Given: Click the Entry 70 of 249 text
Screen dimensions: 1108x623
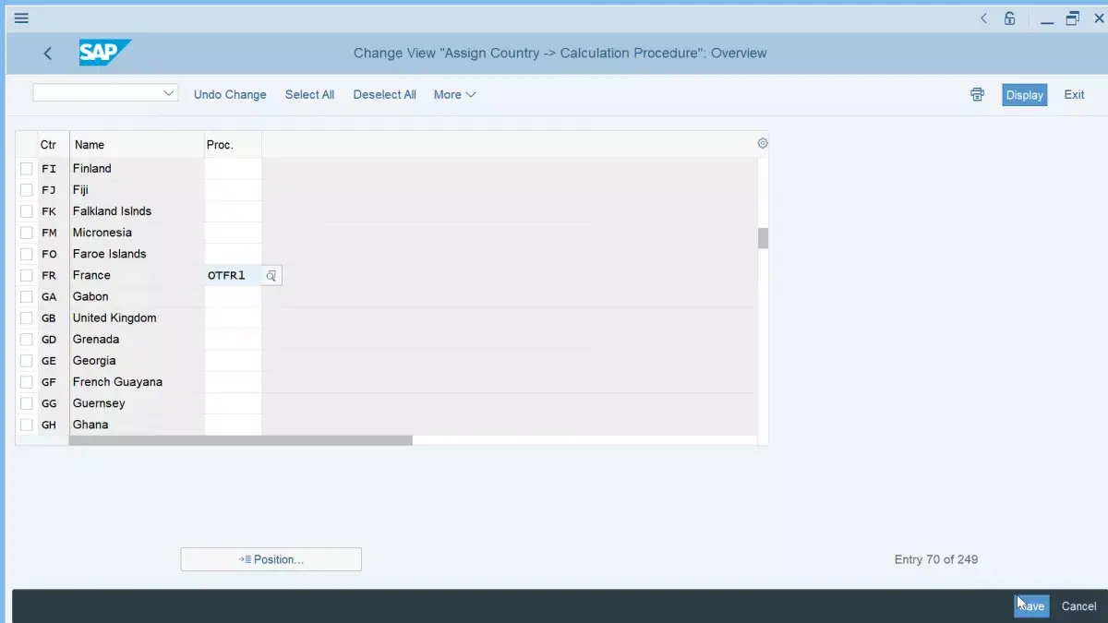Looking at the screenshot, I should pyautogui.click(x=936, y=559).
